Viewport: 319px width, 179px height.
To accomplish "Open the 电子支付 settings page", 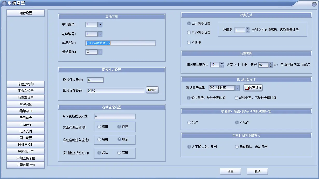I will (25, 131).
